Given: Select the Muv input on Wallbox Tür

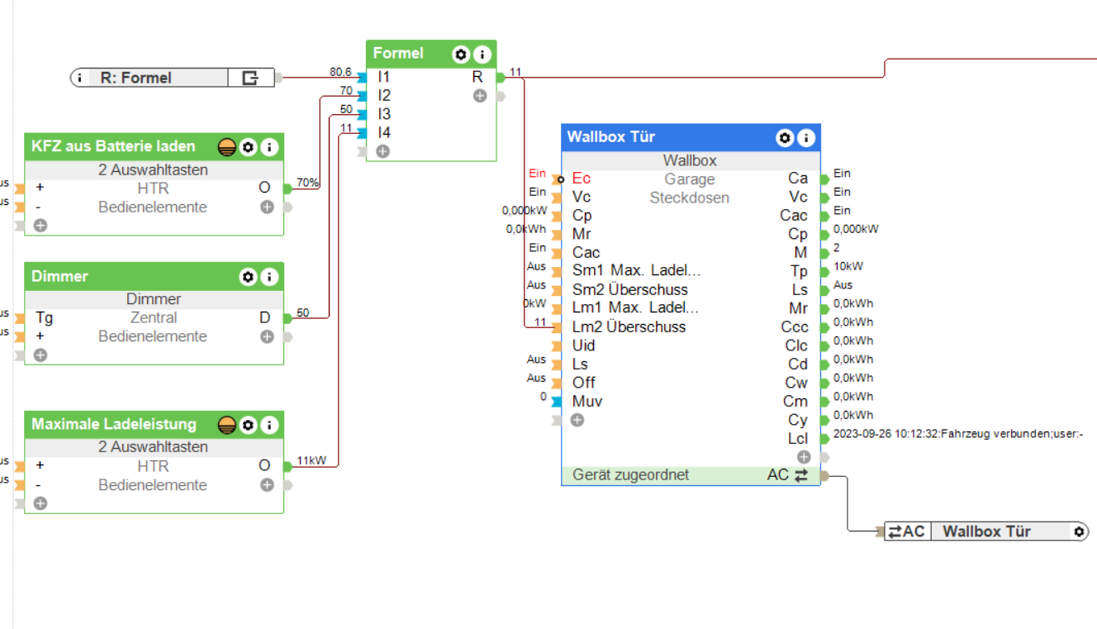Looking at the screenshot, I should point(587,401).
